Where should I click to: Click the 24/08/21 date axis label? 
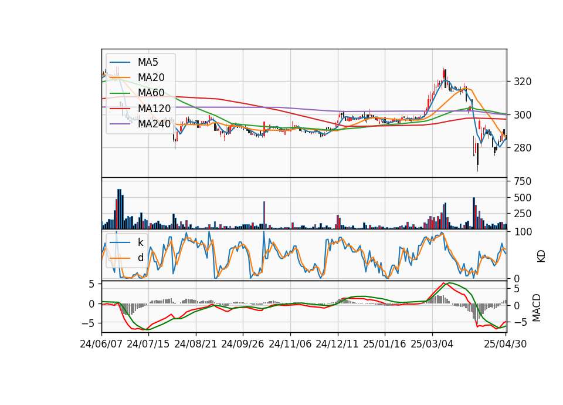tap(196, 344)
